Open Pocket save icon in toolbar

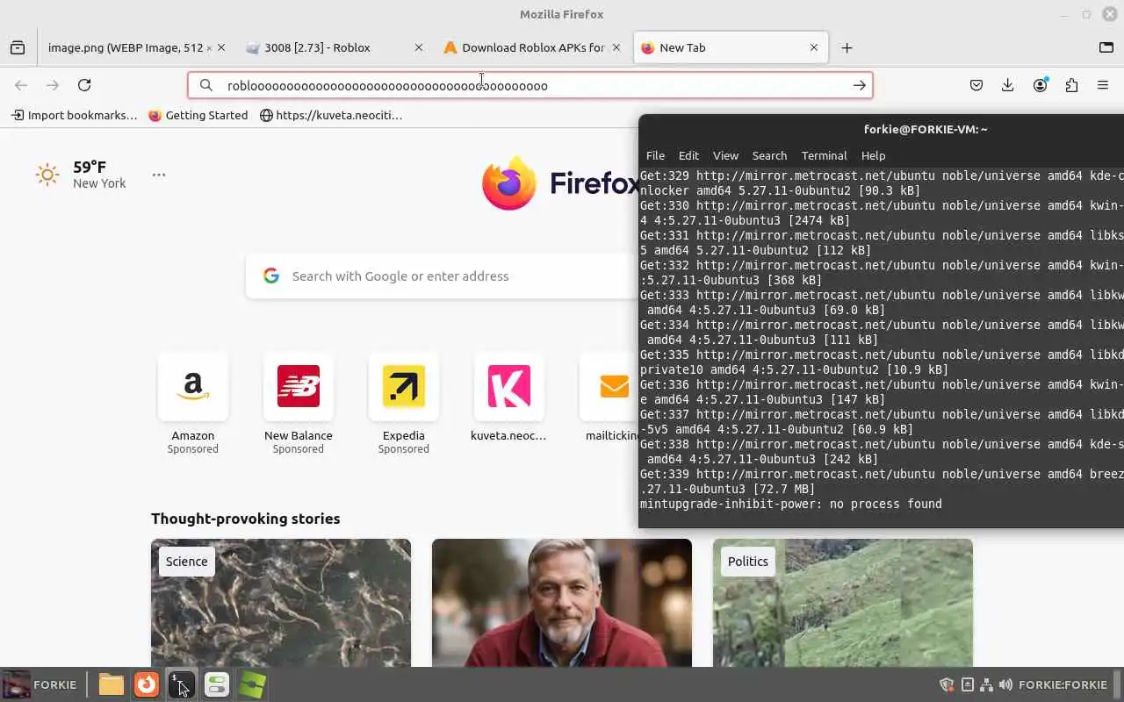click(x=976, y=85)
